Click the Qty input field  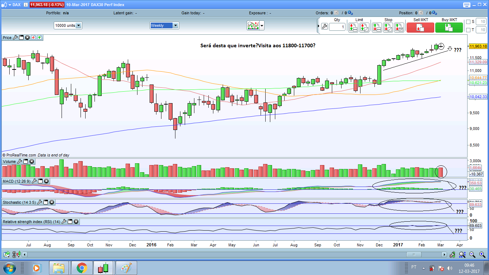pos(337,27)
